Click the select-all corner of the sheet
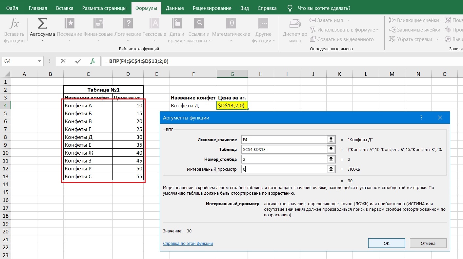This screenshot has width=463, height=259. pyautogui.click(x=5, y=74)
